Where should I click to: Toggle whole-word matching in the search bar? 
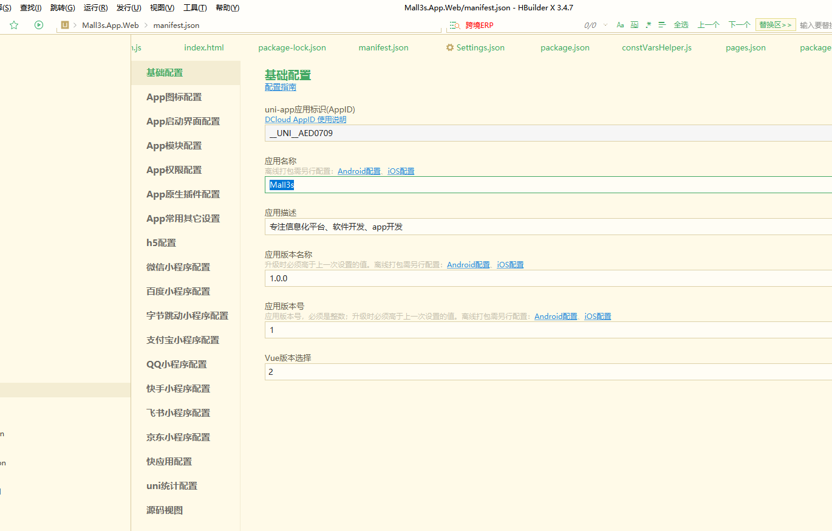click(x=635, y=25)
